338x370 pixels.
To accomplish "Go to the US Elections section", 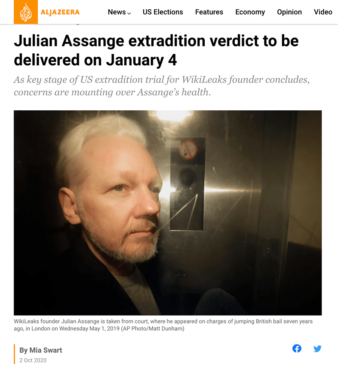I will [163, 12].
